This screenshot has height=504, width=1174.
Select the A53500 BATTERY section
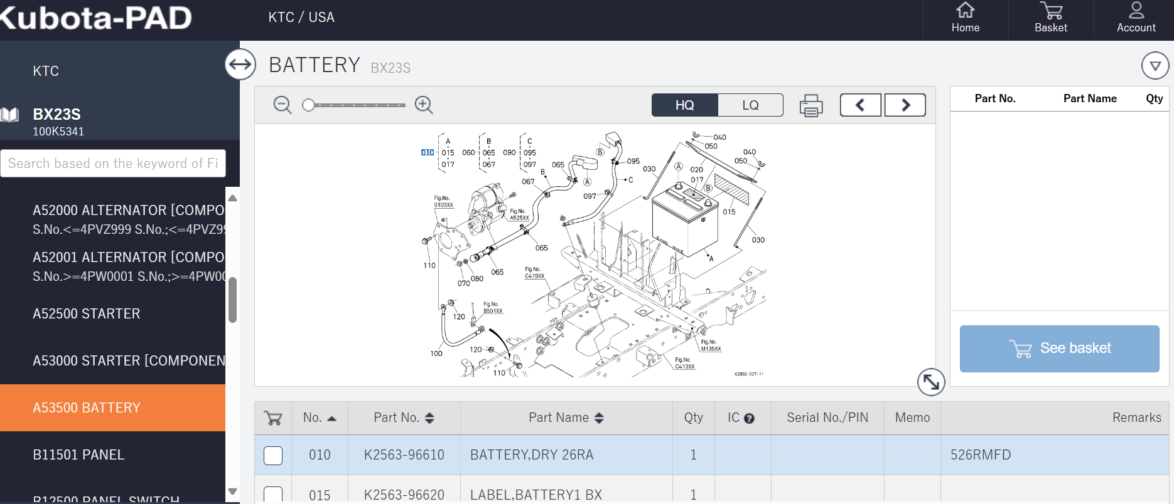coord(113,407)
